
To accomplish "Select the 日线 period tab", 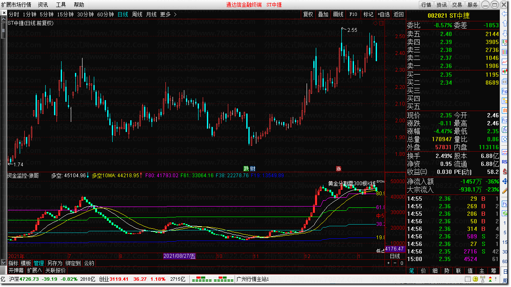I will pyautogui.click(x=123, y=14).
